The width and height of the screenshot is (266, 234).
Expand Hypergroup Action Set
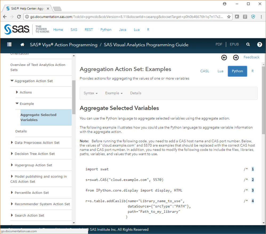(x=12, y=165)
